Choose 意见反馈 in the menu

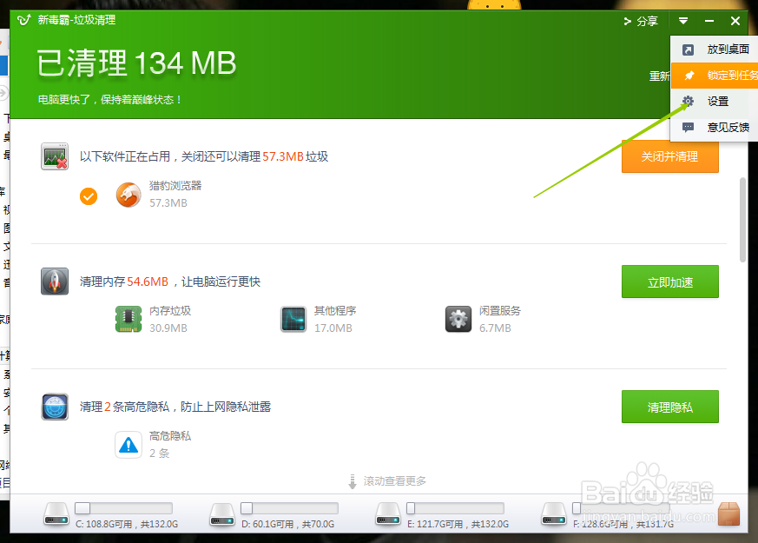[x=715, y=127]
